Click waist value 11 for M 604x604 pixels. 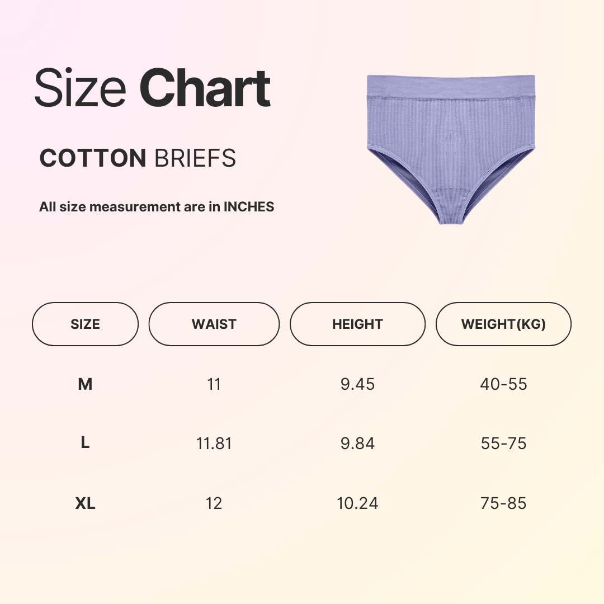pyautogui.click(x=214, y=384)
